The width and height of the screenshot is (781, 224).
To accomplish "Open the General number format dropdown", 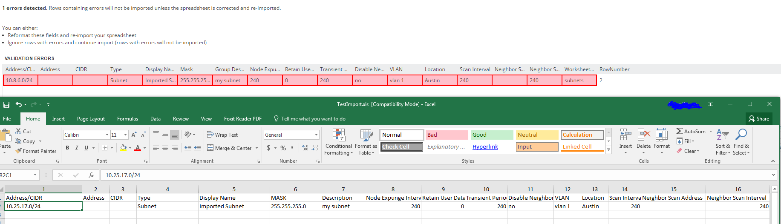I will pyautogui.click(x=316, y=135).
